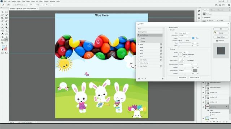Toggle the Bevel & Emboss checkbox

pos(139,35)
